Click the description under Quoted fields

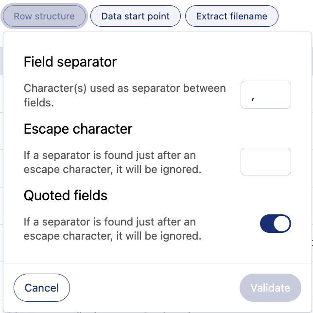(x=112, y=229)
